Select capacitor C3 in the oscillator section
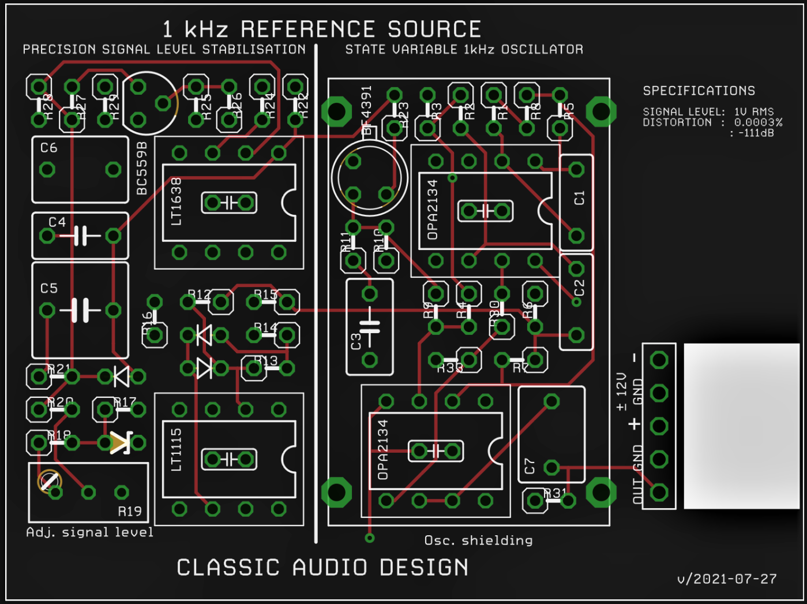 click(x=369, y=326)
